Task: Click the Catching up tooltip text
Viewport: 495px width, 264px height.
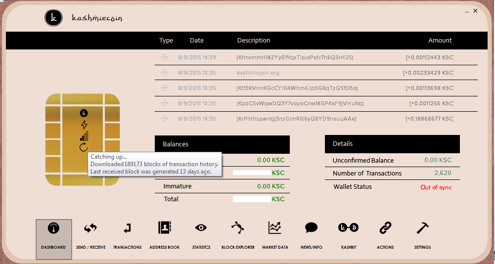Action: point(155,164)
